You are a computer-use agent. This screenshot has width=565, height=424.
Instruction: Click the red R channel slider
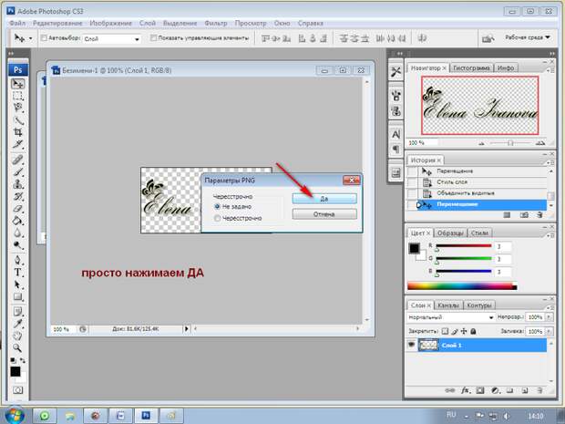pyautogui.click(x=464, y=246)
